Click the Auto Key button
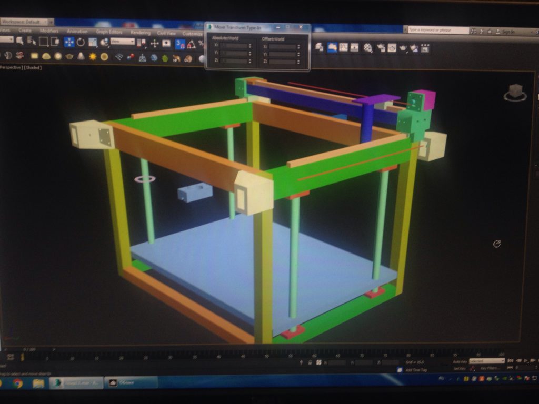The width and height of the screenshot is (539, 404). click(x=459, y=361)
